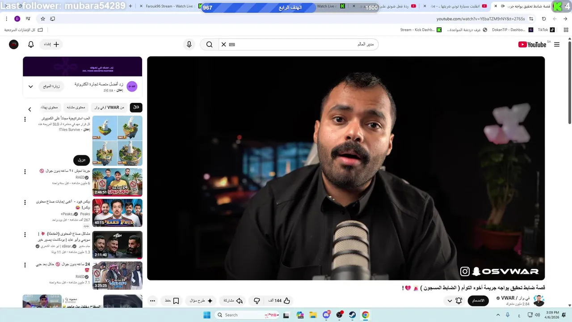
Task: Start voice search with the microphone icon
Action: [189, 44]
